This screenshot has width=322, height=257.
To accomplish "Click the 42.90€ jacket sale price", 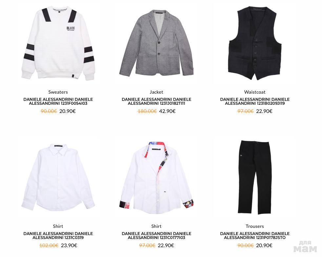I will [167, 111].
